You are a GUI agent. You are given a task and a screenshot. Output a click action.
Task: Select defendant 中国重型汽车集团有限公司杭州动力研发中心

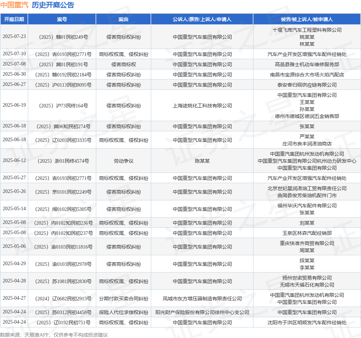[307, 161]
